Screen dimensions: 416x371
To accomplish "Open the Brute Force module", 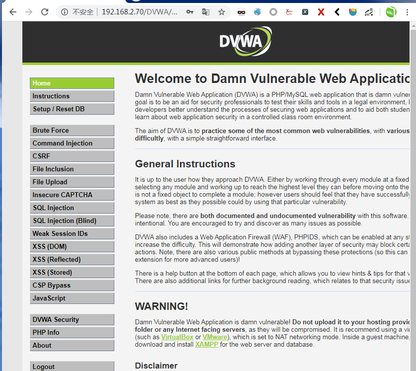I will 72,131.
